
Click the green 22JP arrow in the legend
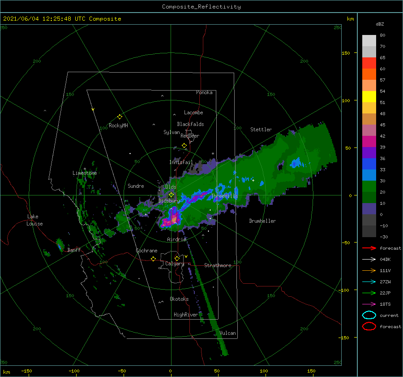pyautogui.click(x=369, y=293)
